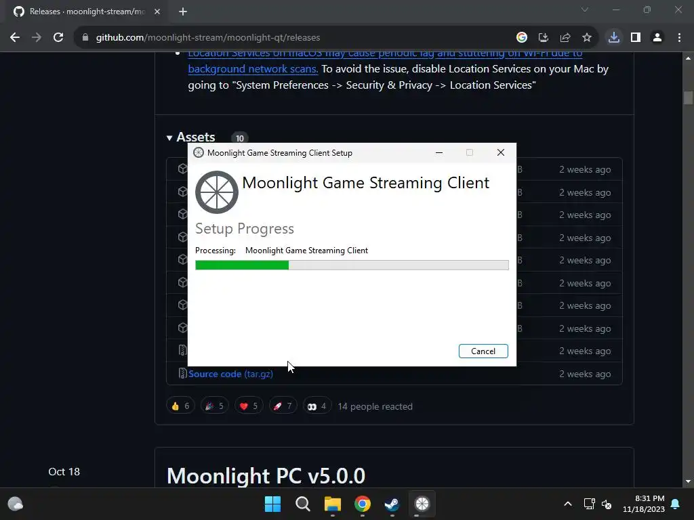
Task: Cancel the Moonlight setup installation
Action: 483,351
